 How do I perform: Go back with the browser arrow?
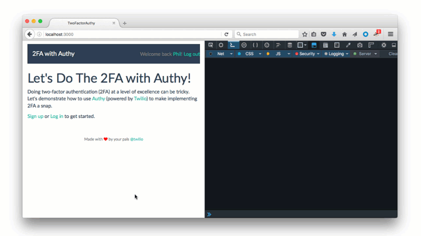30,34
